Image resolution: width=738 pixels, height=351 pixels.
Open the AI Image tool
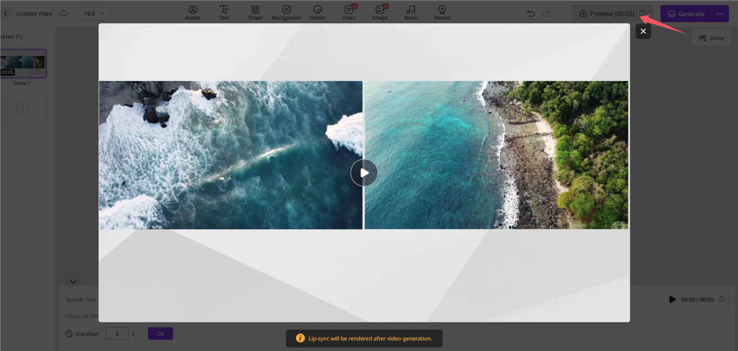[380, 12]
